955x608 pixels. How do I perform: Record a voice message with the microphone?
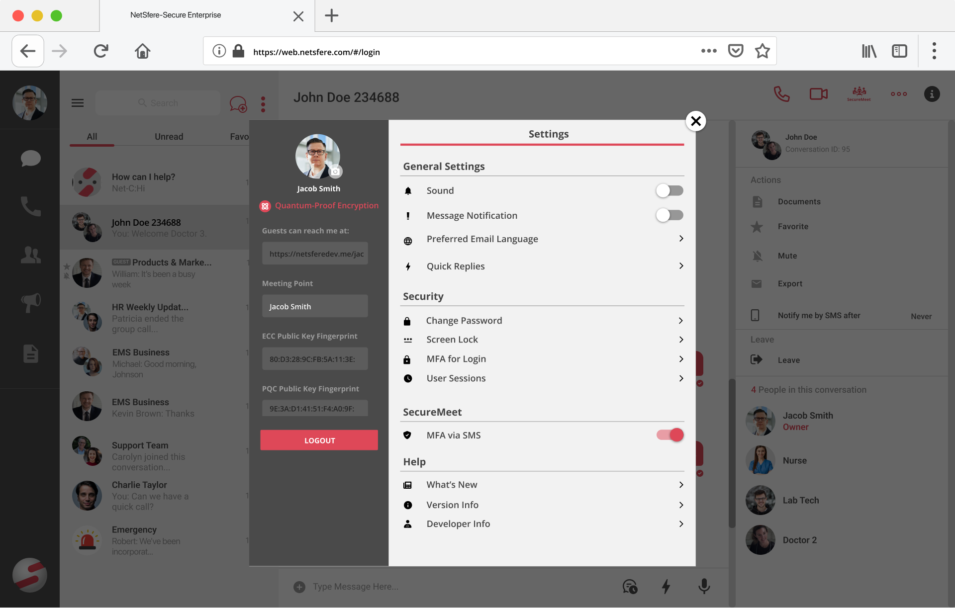click(x=704, y=587)
